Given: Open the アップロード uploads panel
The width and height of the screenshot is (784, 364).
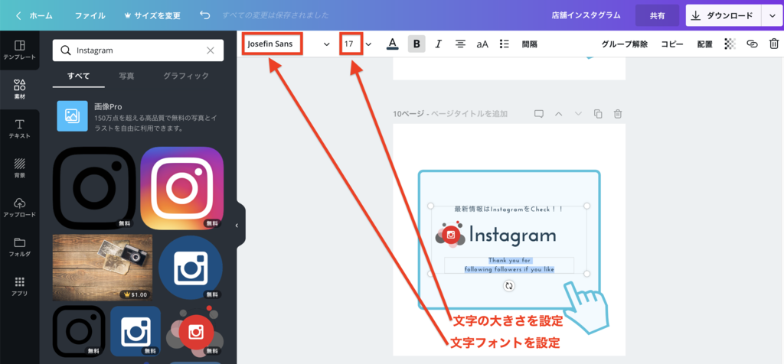Looking at the screenshot, I should [19, 208].
